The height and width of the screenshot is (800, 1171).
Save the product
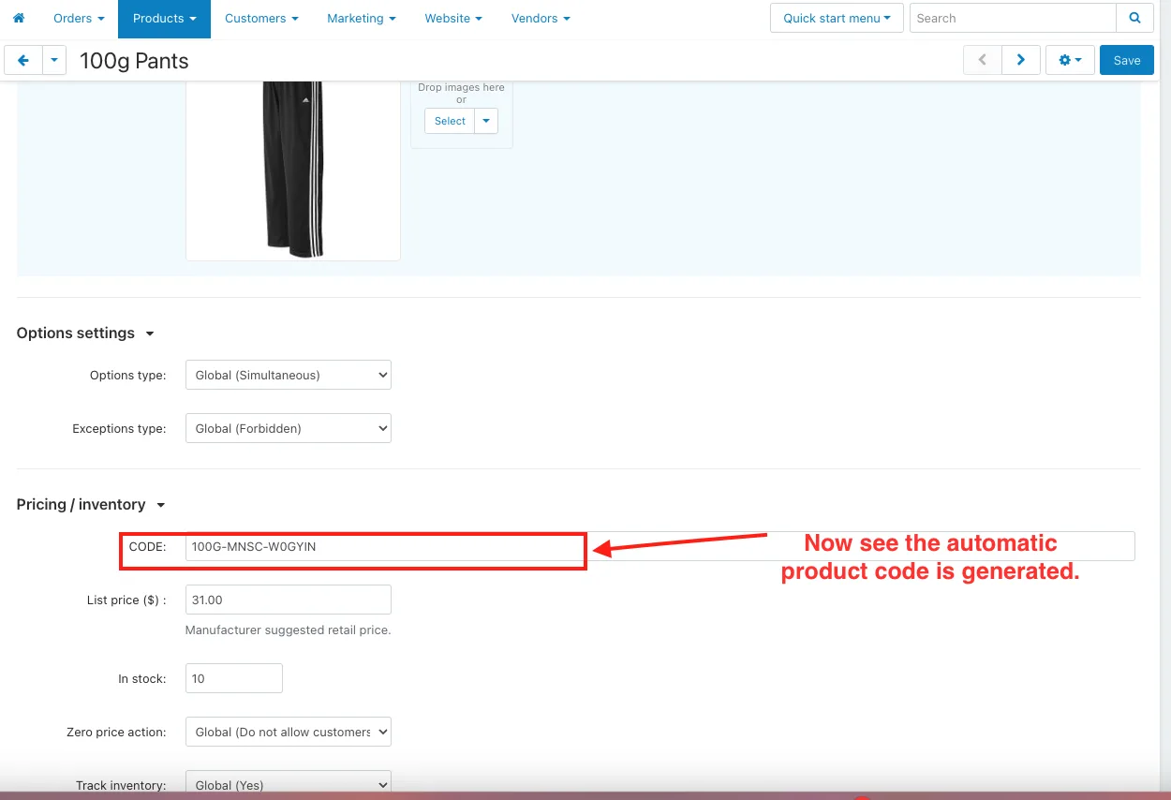pyautogui.click(x=1127, y=60)
